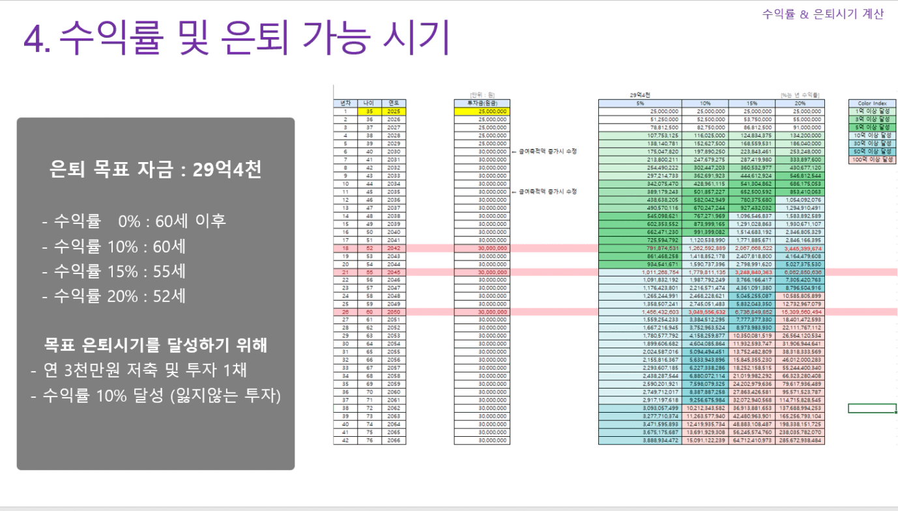Click the '수익률 & 은퇴시기 계산' header label
This screenshot has width=898, height=511.
[822, 14]
